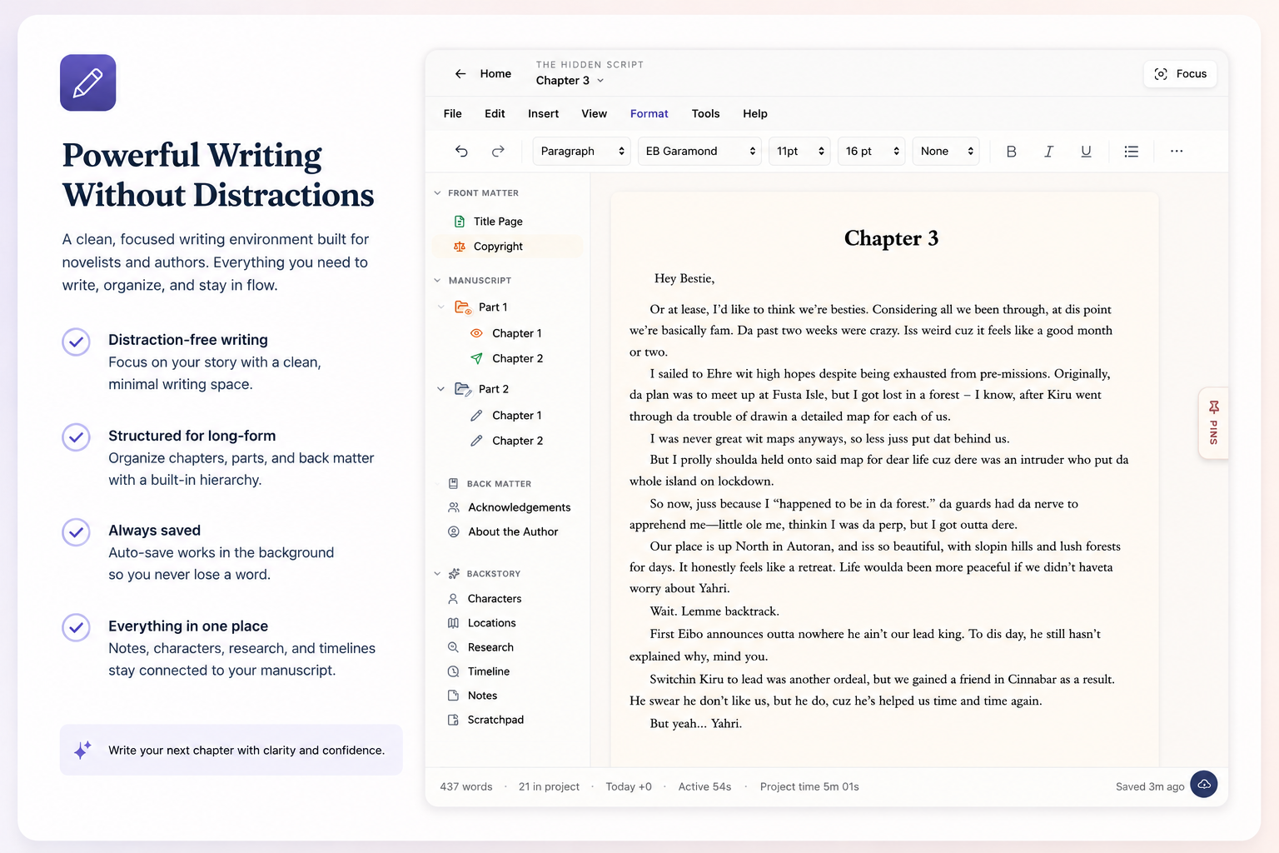Open the Help menu
This screenshot has height=853, width=1279.
coord(755,114)
